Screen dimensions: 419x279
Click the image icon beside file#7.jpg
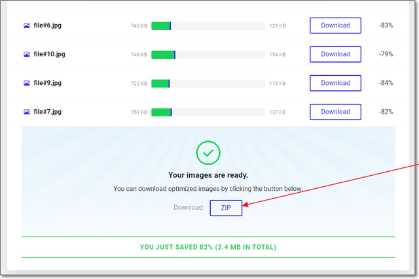click(27, 112)
